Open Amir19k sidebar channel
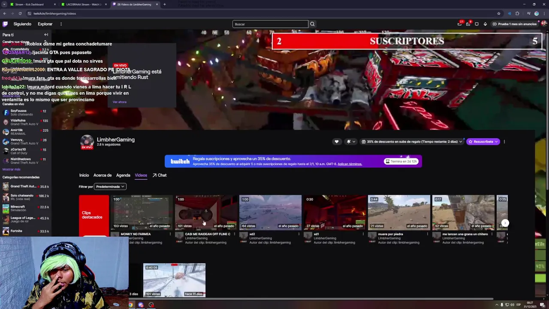 tap(26, 132)
